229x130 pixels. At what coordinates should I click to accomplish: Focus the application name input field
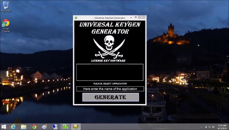[110, 89]
